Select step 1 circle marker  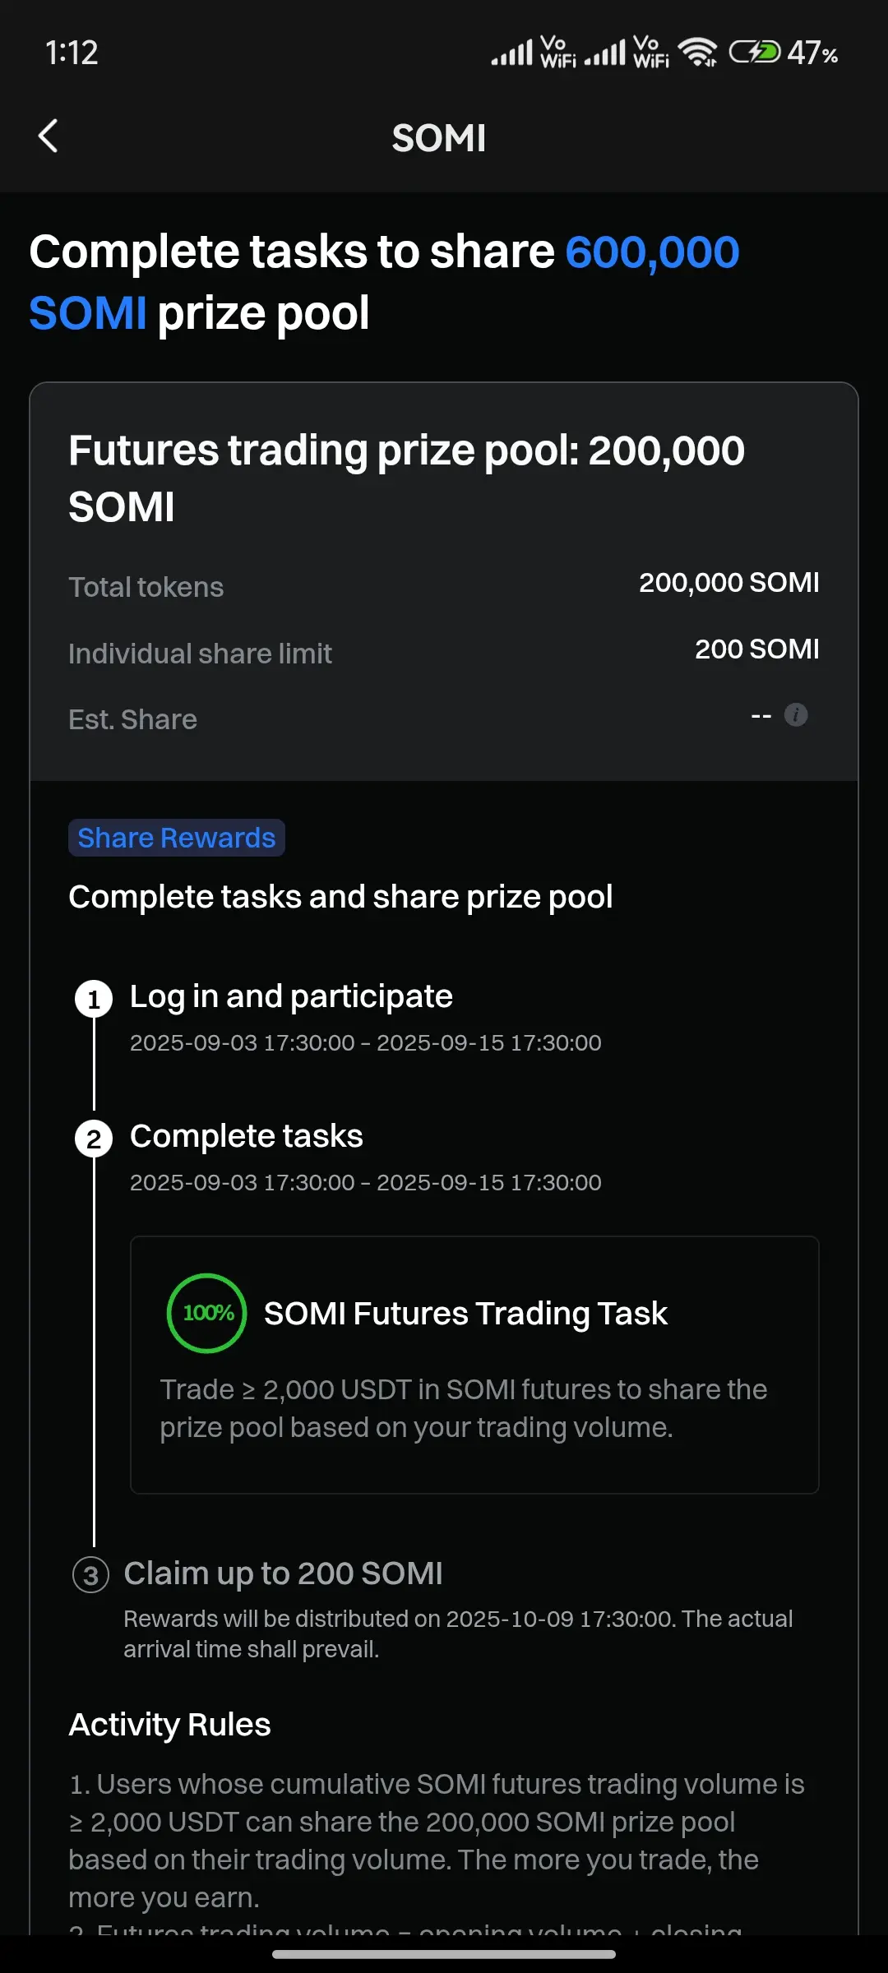pyautogui.click(x=94, y=999)
